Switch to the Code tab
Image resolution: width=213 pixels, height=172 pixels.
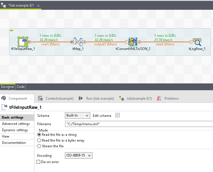click(x=21, y=86)
